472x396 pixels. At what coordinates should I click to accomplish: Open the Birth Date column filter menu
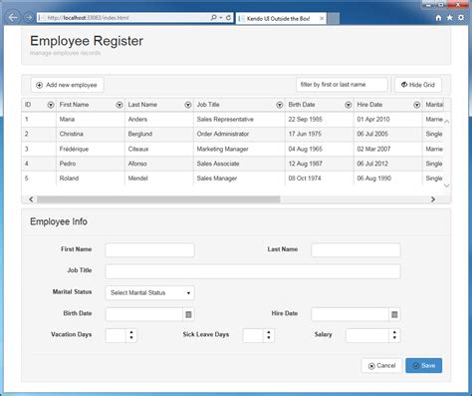coord(349,105)
